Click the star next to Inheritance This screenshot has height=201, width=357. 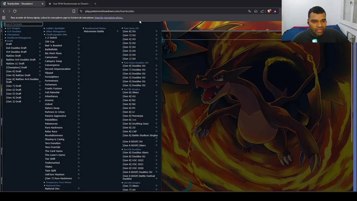tap(79, 96)
